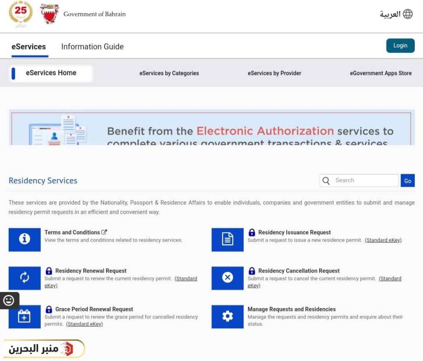Open eServices by Provider
Screen dimensions: 423x361
click(274, 73)
